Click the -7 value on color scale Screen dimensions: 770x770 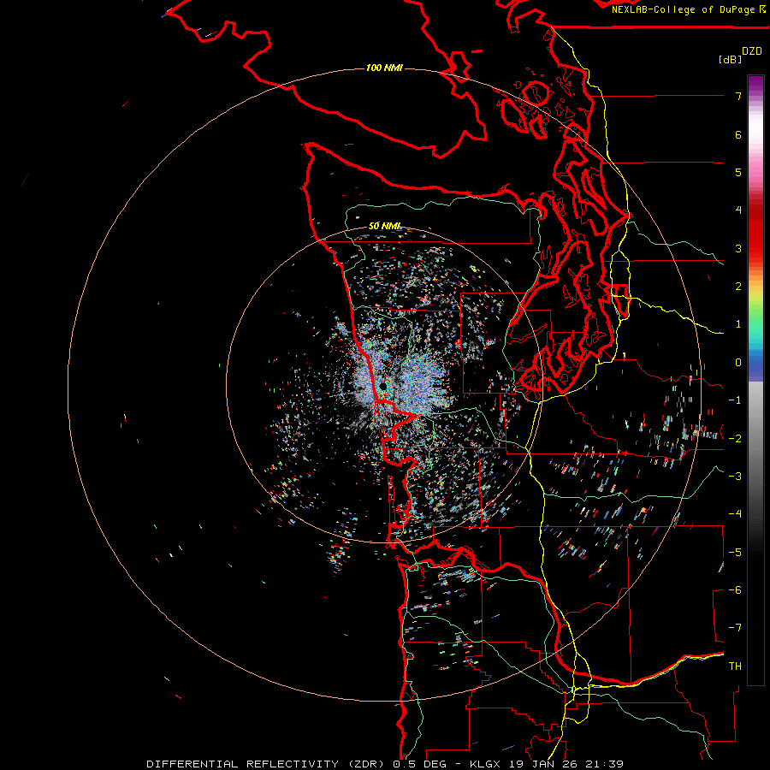click(x=735, y=628)
